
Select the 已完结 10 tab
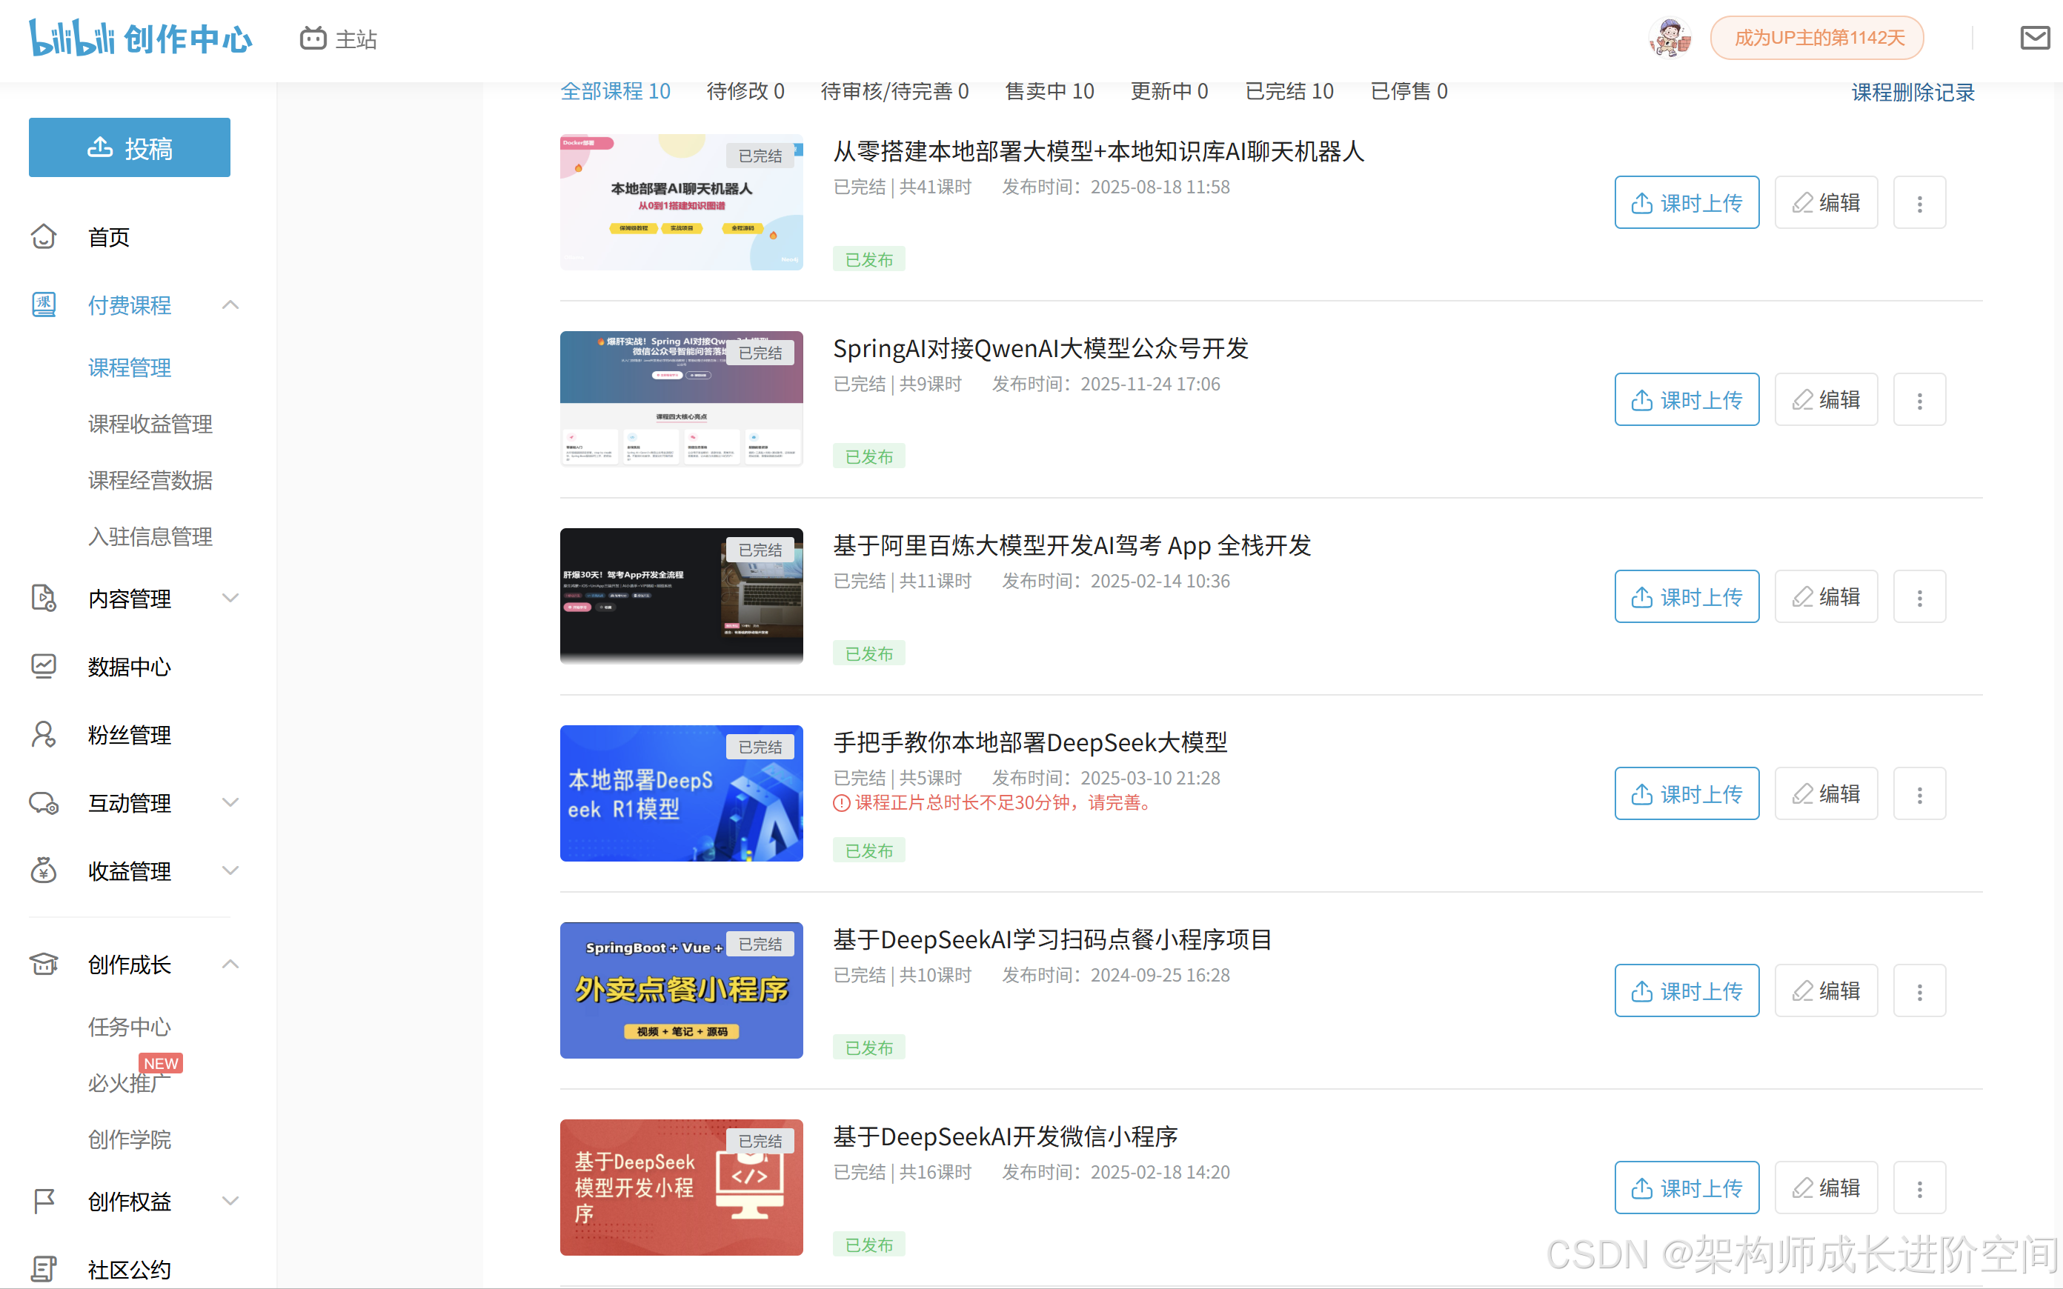click(1289, 91)
